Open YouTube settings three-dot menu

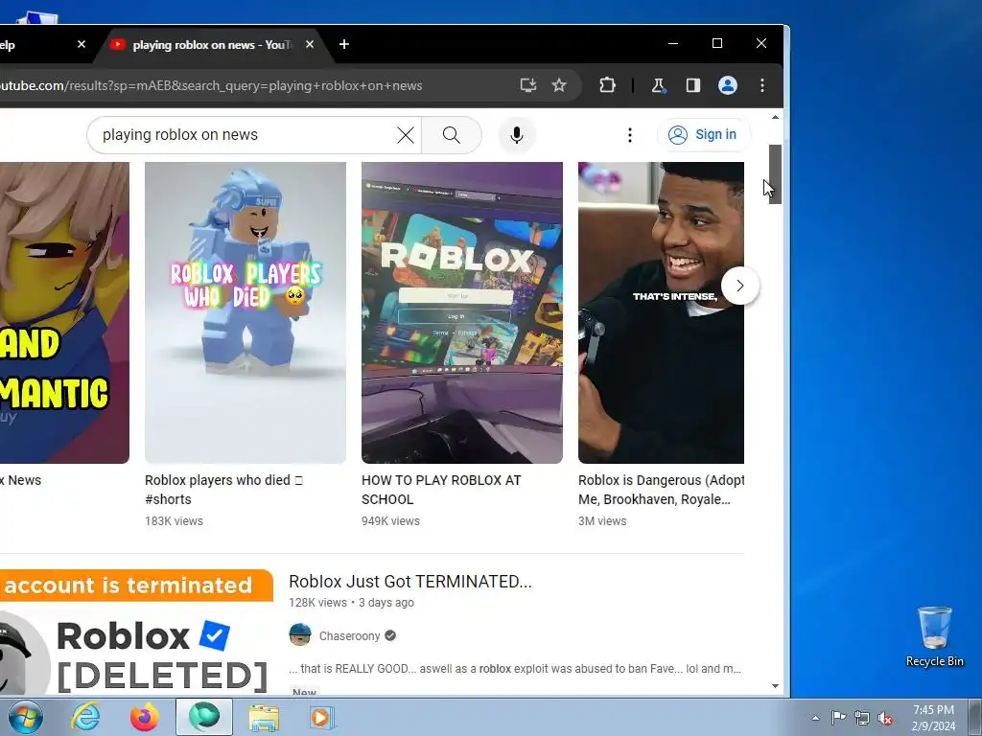coord(629,134)
